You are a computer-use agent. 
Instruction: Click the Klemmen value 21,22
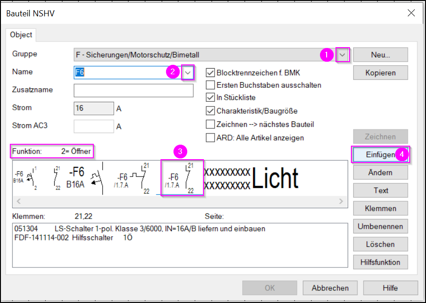pos(84,217)
